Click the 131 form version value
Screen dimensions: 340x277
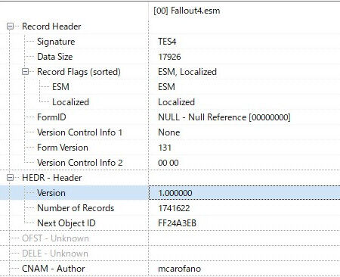pyautogui.click(x=165, y=148)
